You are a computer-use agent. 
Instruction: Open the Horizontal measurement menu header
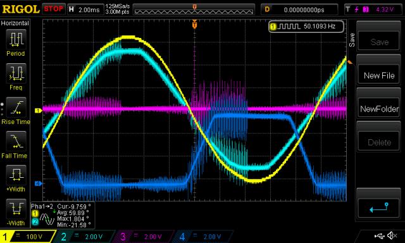15,23
